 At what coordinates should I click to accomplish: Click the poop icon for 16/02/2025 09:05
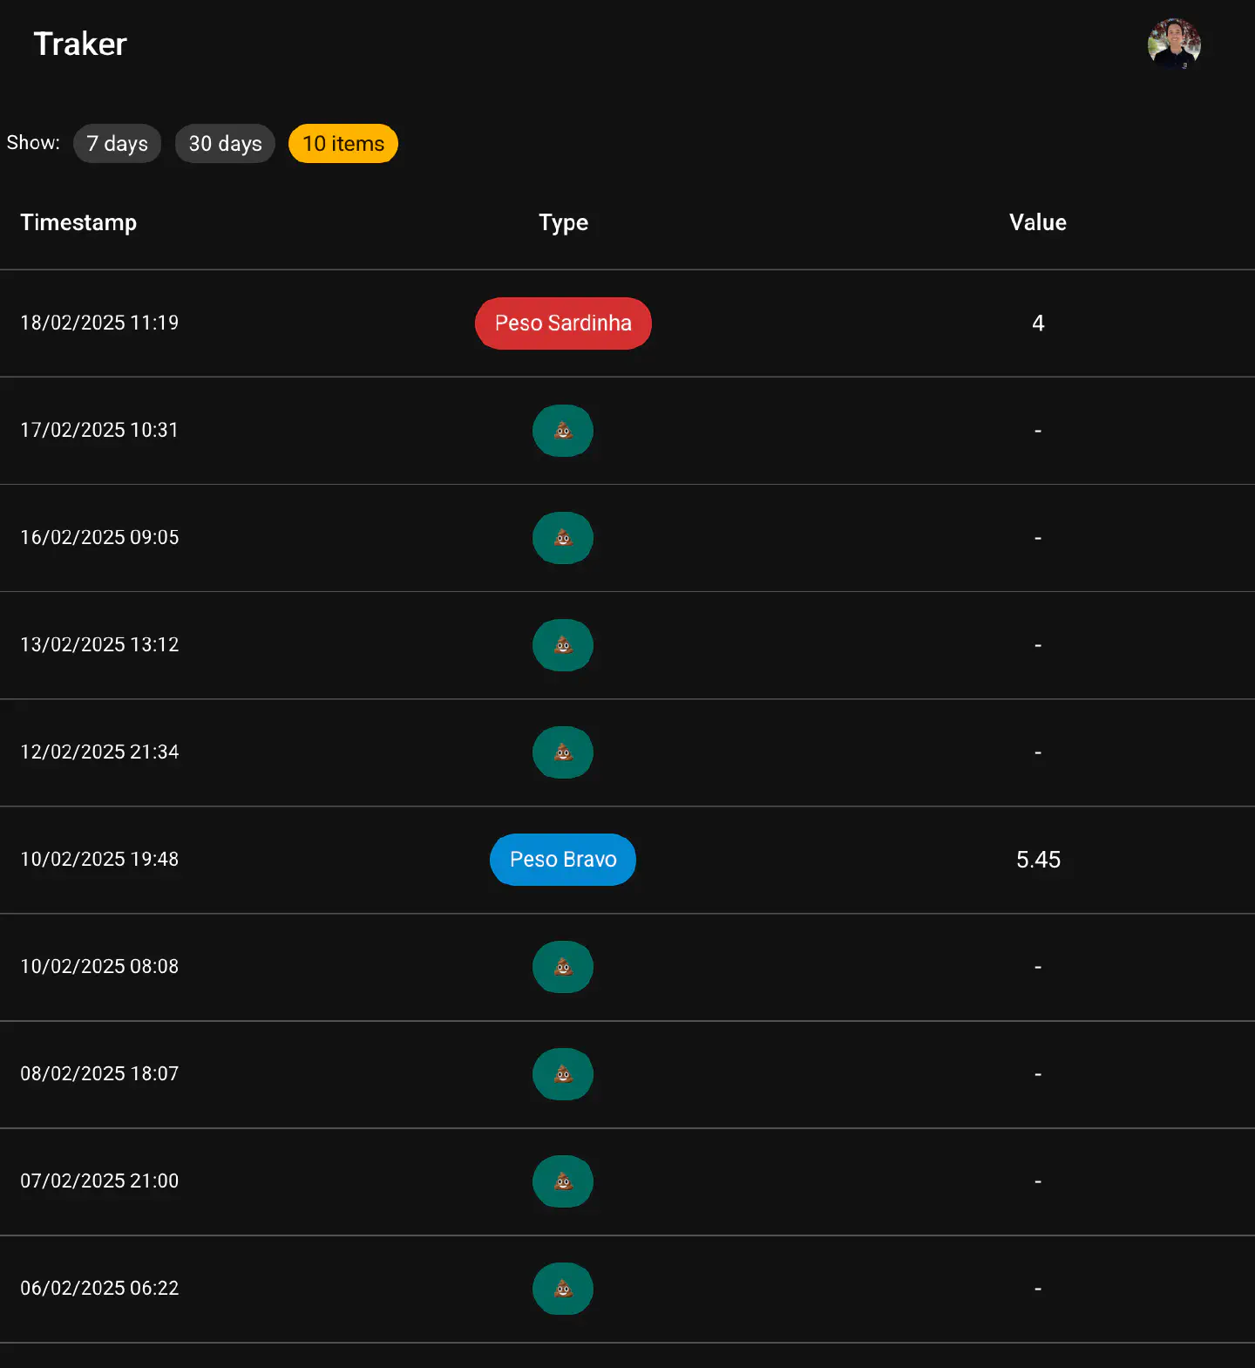point(563,538)
